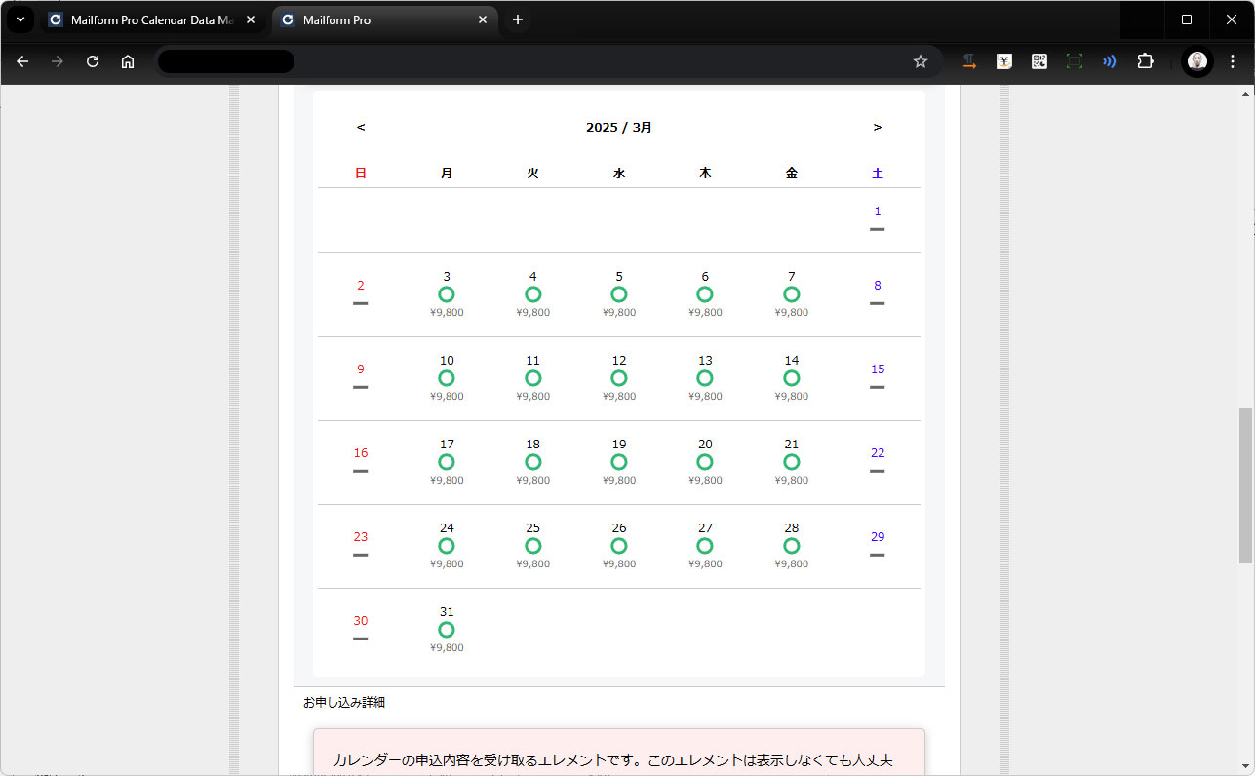Open the tab search dropdown arrow

[20, 19]
